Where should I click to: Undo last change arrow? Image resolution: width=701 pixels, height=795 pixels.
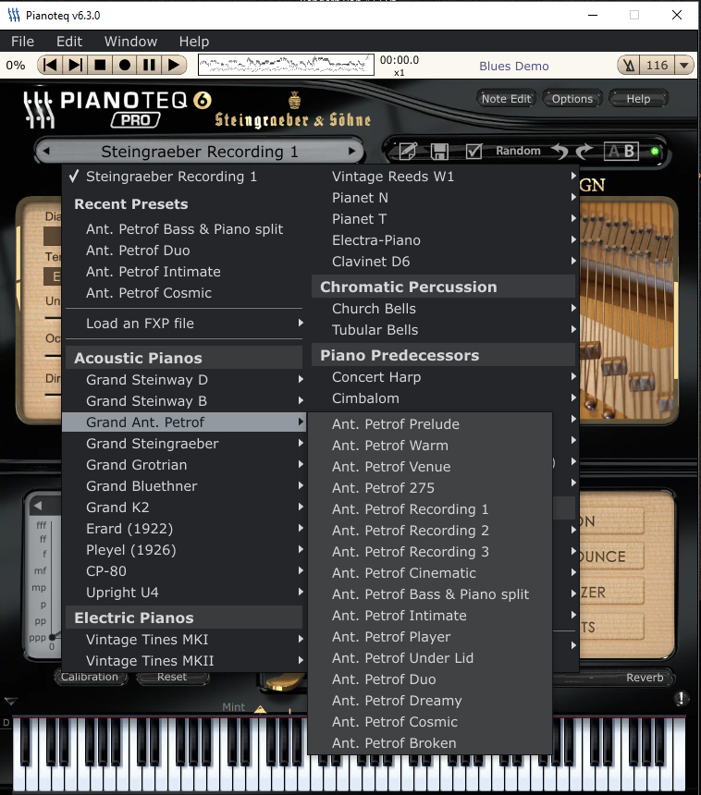[x=560, y=151]
